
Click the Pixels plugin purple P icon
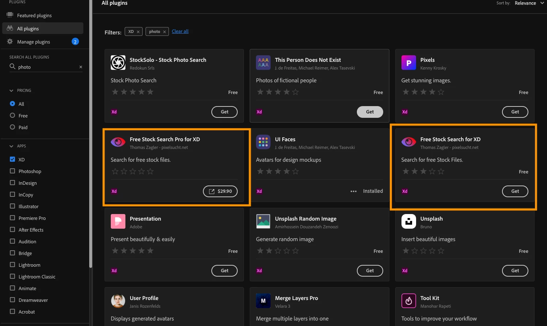[409, 63]
